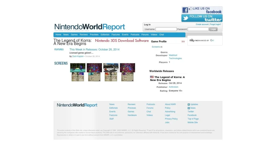This screenshot has width=276, height=155.
Task: Open News in the navigation bar
Action: [x=66, y=35]
